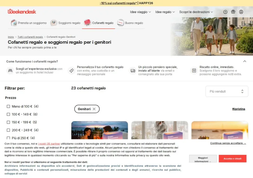This screenshot has height=178, width=253.
Task: Click the Soggiorni regalo tab icon
Action: (x=54, y=23)
